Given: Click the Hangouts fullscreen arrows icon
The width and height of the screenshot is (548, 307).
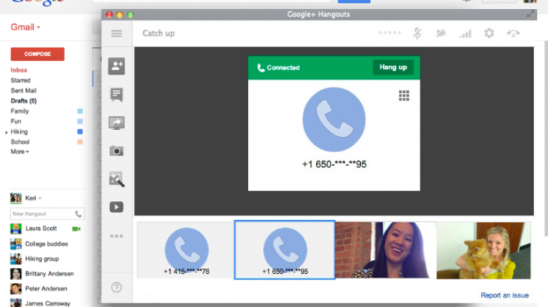Looking at the screenshot, I should pyautogui.click(x=530, y=14).
